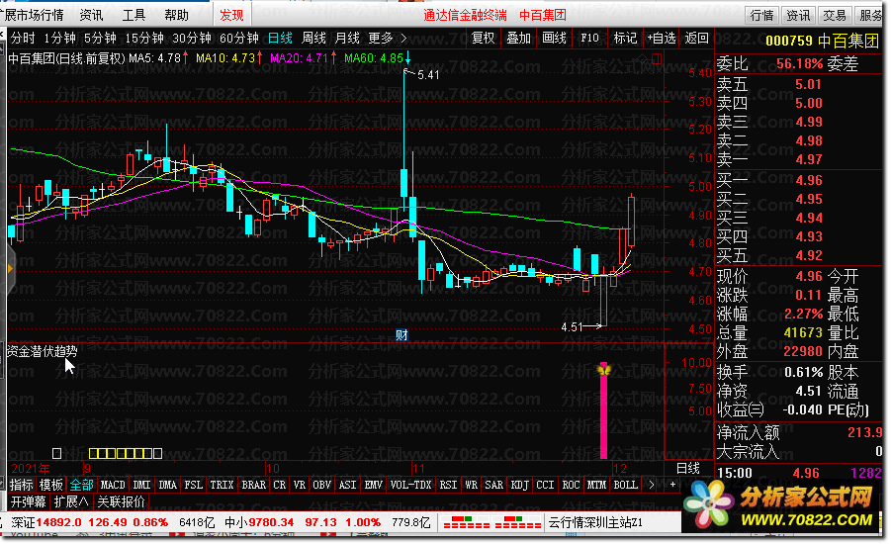
Task: Apply the MTM indicator
Action: pyautogui.click(x=596, y=485)
